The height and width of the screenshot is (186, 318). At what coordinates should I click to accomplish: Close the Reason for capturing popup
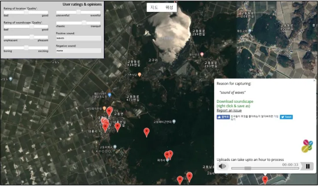tap(314, 80)
